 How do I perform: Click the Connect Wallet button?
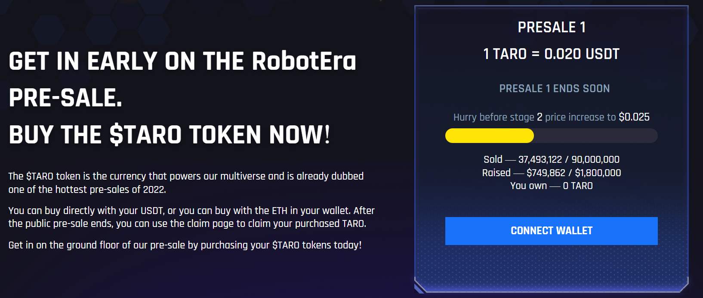point(551,231)
